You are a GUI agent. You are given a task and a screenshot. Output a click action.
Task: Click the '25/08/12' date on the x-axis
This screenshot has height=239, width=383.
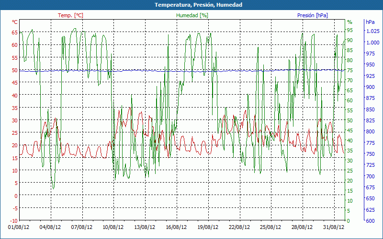coord(270,227)
